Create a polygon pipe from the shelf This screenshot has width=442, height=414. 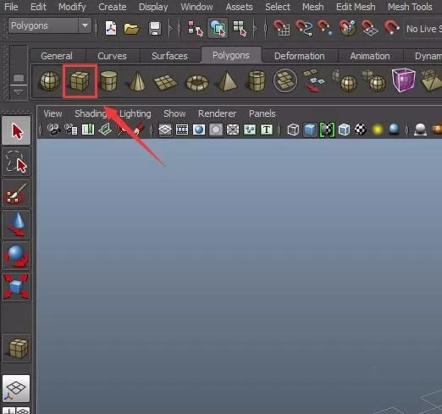point(257,81)
